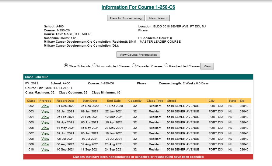
Task: Click start date 15 May 2021
Action: pos(90,128)
